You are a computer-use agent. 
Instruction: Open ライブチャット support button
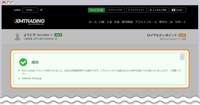(136, 10)
